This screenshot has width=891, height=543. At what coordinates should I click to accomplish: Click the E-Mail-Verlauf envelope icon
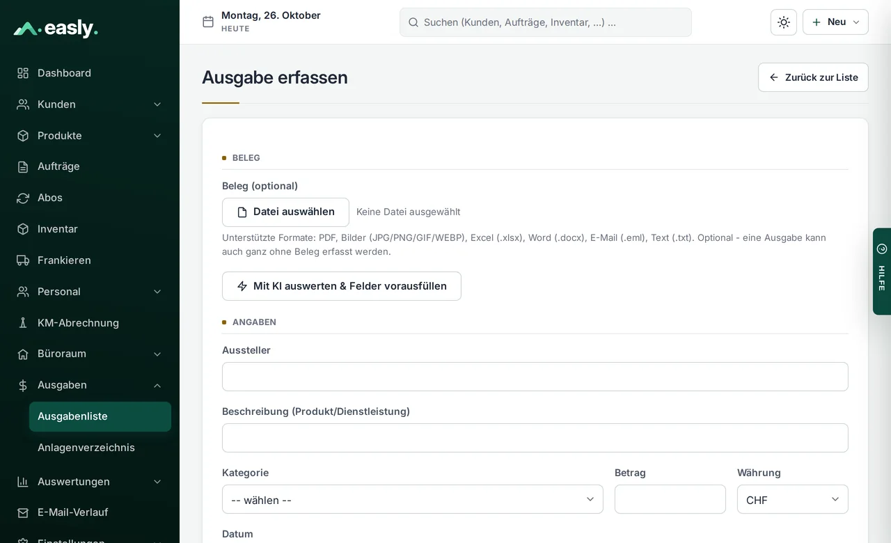(x=23, y=512)
